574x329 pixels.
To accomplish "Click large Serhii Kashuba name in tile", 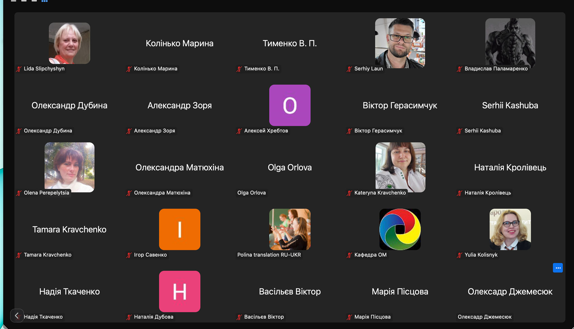I will [510, 105].
